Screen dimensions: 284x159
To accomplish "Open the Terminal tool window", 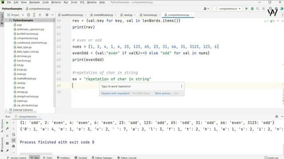I will pos(81,158).
